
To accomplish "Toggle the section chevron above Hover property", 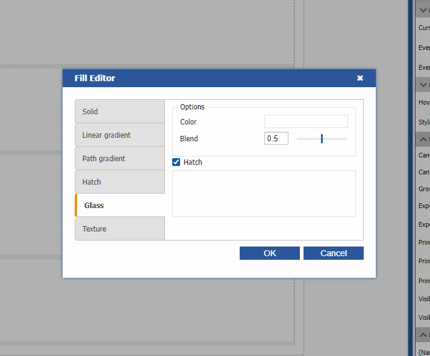I will point(423,84).
